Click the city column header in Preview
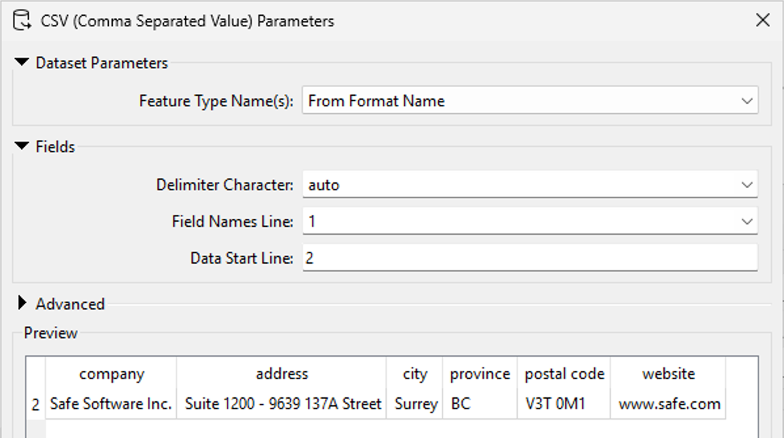The height and width of the screenshot is (438, 784). click(x=415, y=374)
